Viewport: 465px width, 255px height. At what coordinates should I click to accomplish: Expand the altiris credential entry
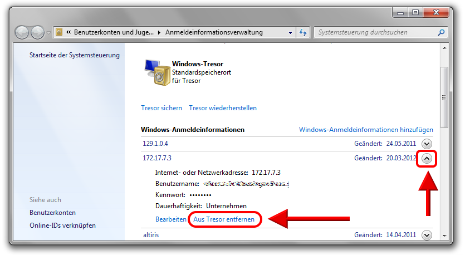427,236
